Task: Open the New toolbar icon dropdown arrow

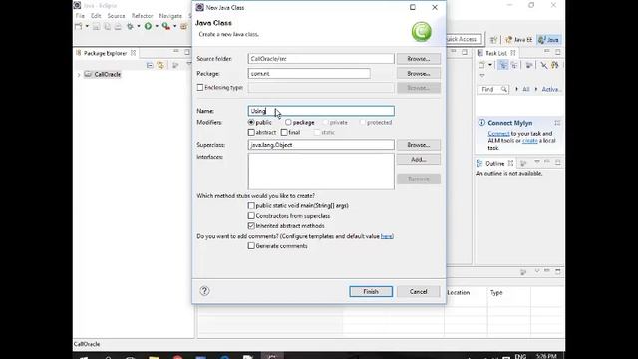Action: point(87,27)
